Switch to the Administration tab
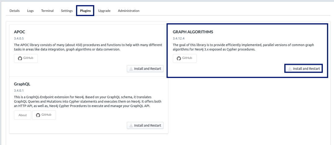This screenshot has width=334, height=145. pyautogui.click(x=129, y=10)
